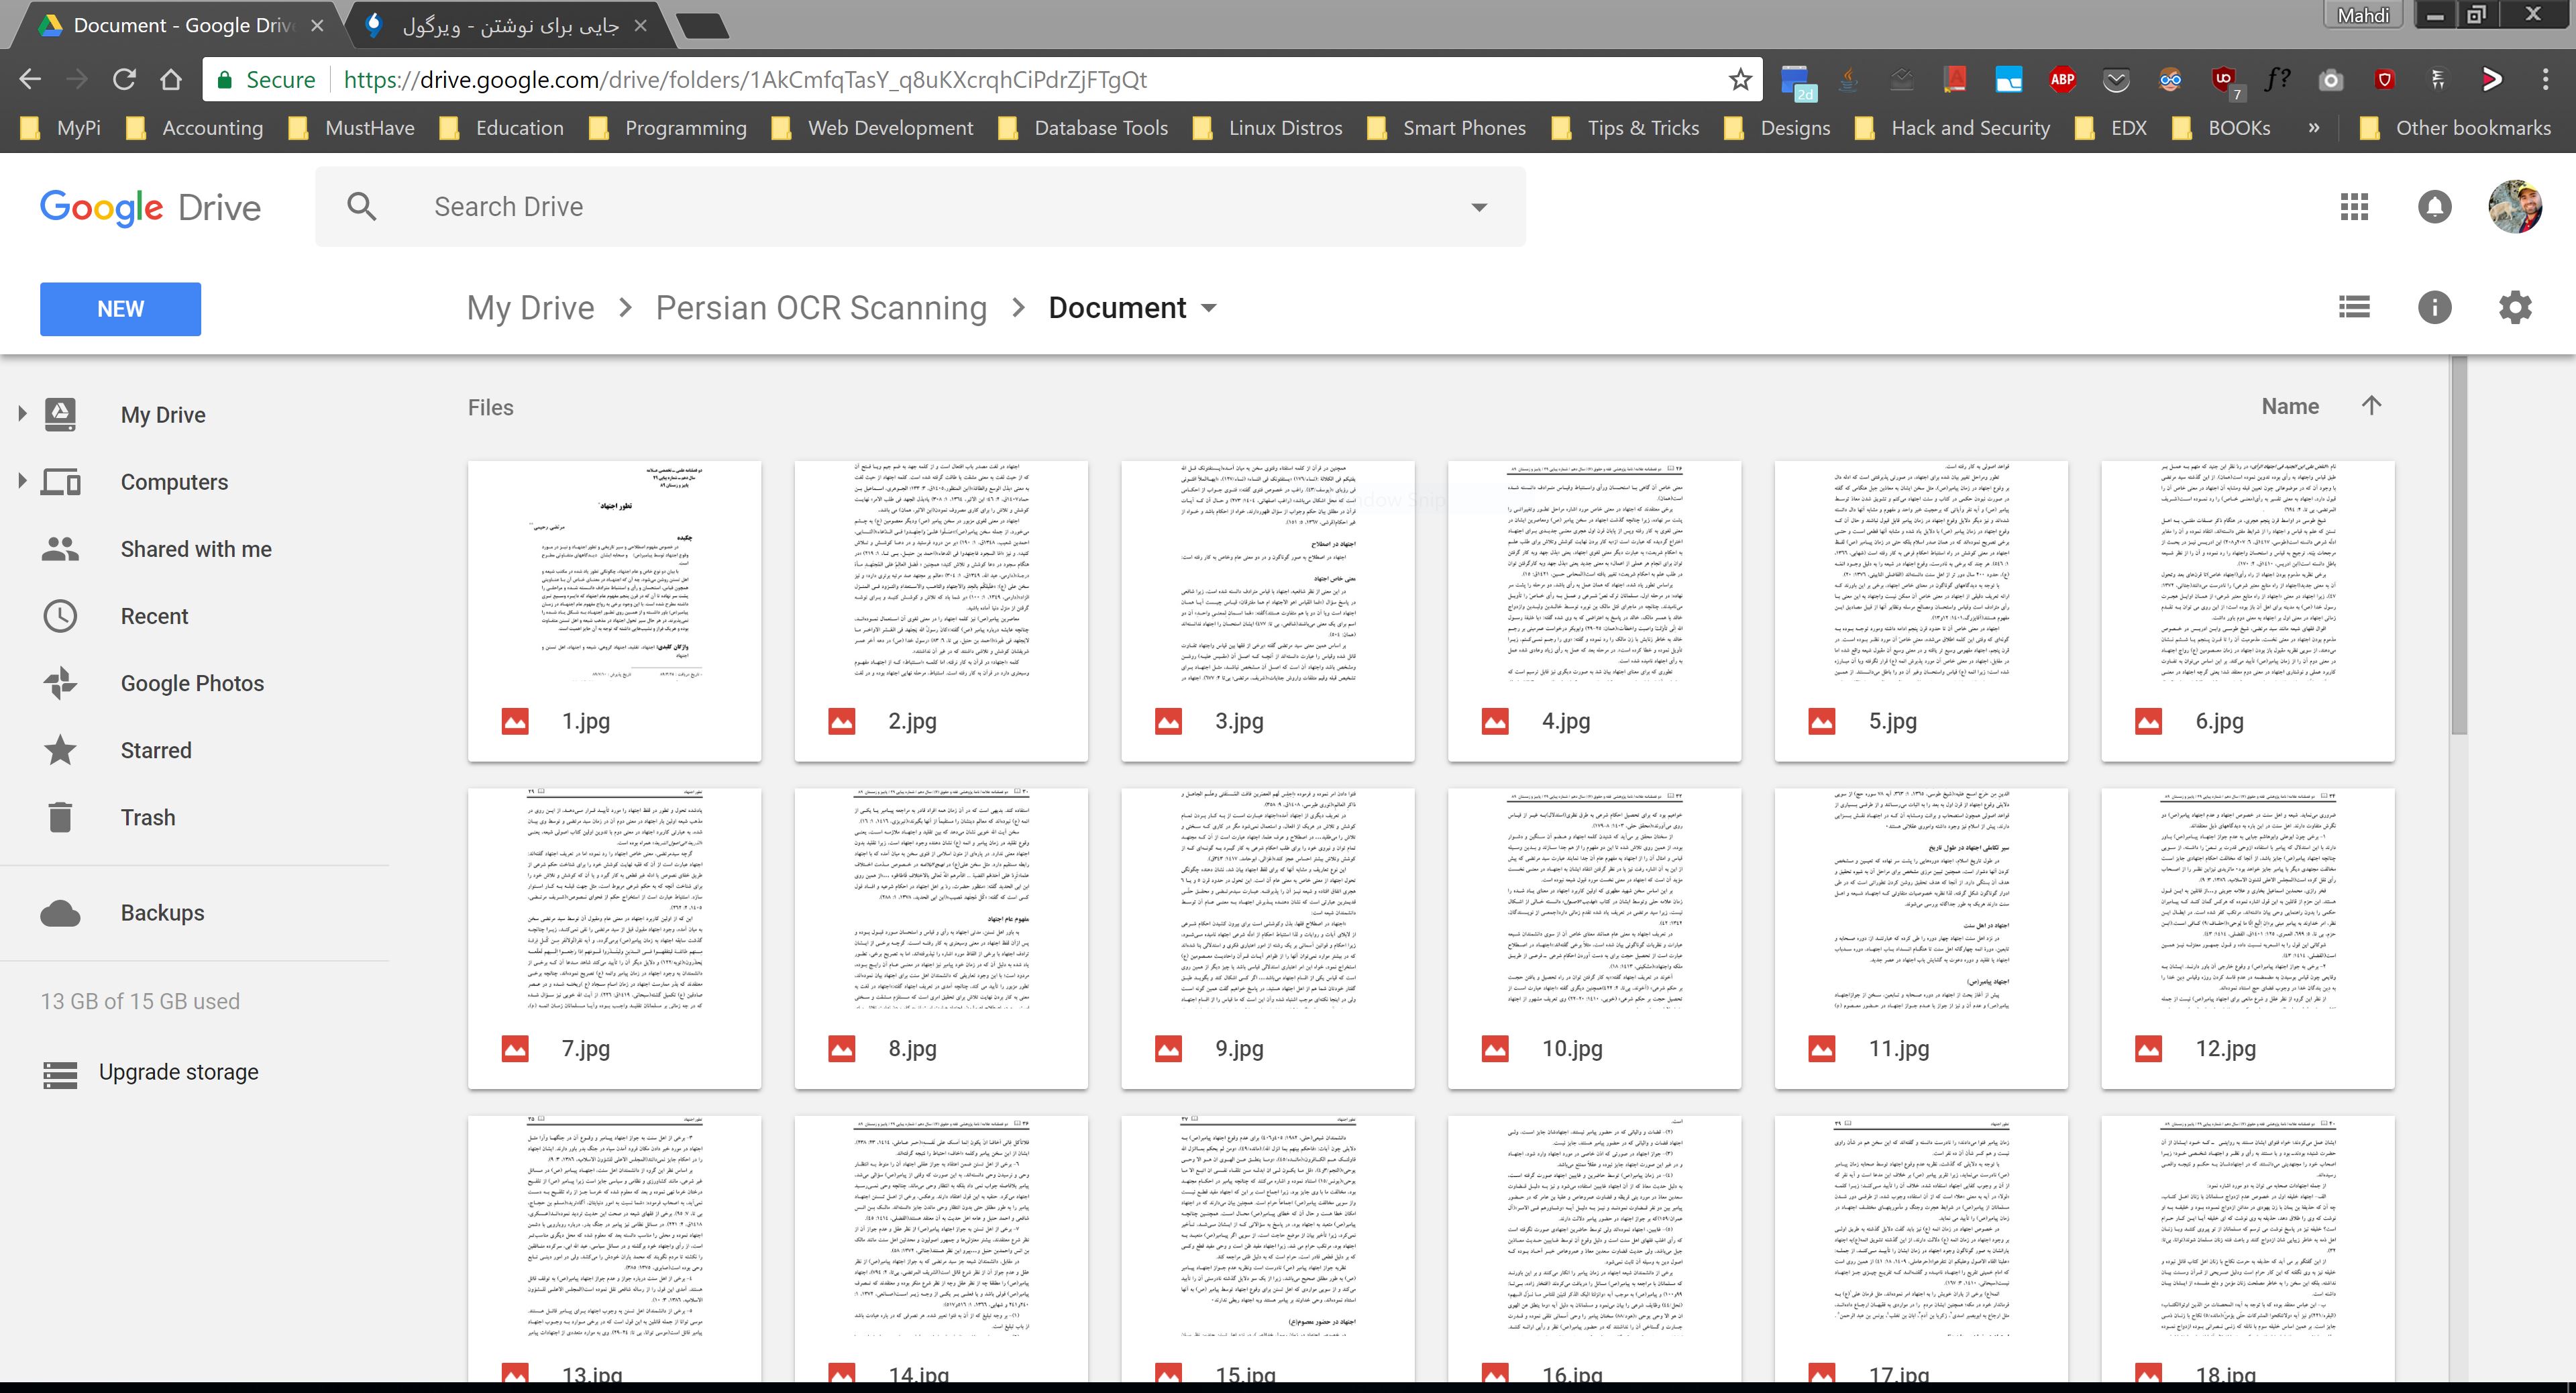The image size is (2576, 1393).
Task: Click the NEW button
Action: click(120, 309)
